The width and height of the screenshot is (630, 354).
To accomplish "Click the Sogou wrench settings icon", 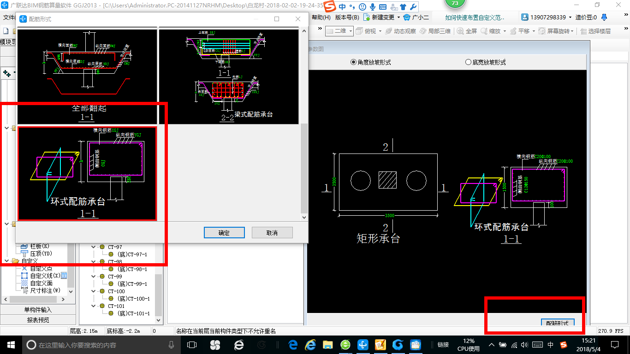I will 413,7.
